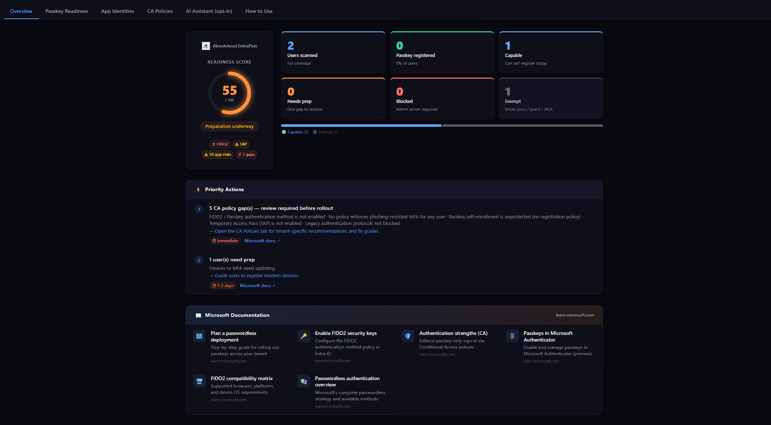Click the Enable FIDO2 security keys key icon
This screenshot has width=771, height=425.
(304, 336)
